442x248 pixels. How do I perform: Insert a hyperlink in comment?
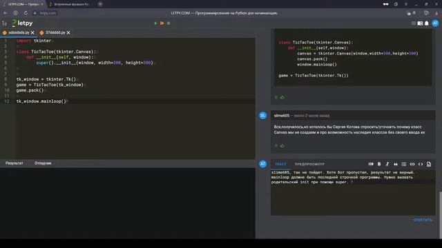point(412,164)
